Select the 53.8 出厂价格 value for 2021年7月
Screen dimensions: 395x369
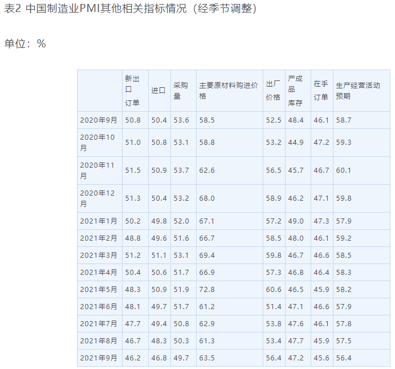(x=274, y=323)
